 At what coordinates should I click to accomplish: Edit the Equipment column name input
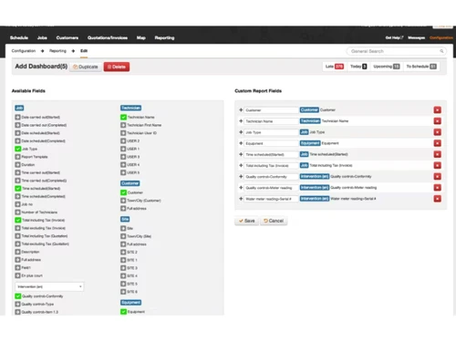point(271,143)
